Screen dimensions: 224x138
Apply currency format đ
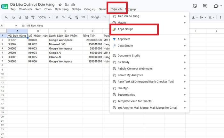pos(57,17)
